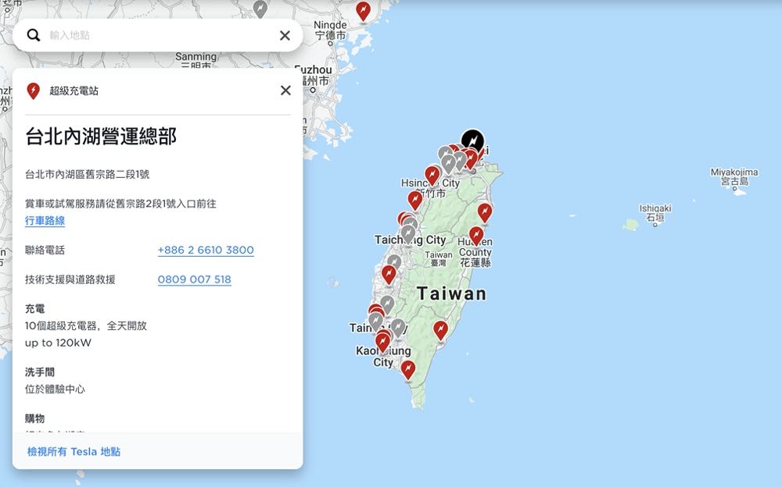The width and height of the screenshot is (782, 487).
Task: Select the red pin on the southeast coast near Taitung
Action: point(440,329)
